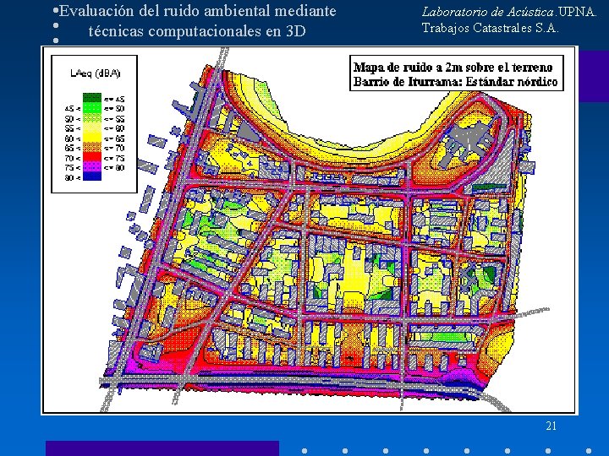609x456 pixels.
Task: Select the bright green 45–50 legend swatch
Action: point(92,108)
